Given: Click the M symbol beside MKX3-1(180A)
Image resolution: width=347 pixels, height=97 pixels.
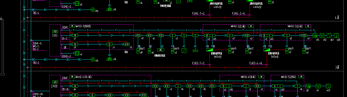Looking at the screenshot, I should coord(72,26).
